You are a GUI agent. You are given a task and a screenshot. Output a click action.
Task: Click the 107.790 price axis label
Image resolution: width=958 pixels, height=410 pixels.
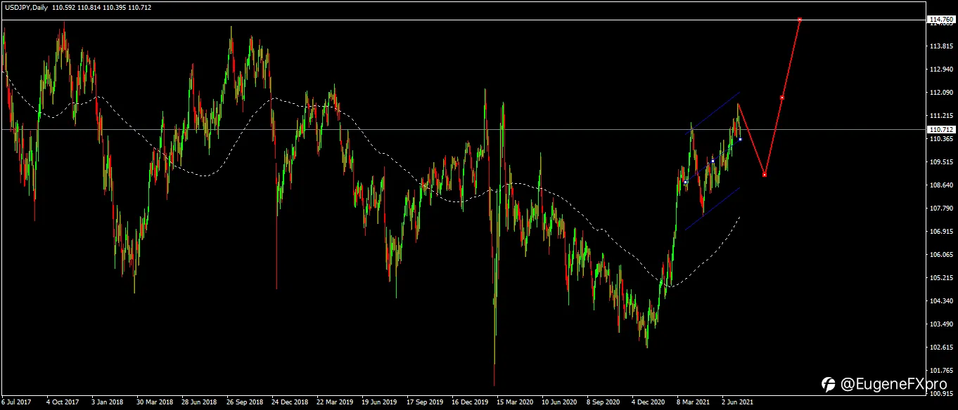pos(940,209)
